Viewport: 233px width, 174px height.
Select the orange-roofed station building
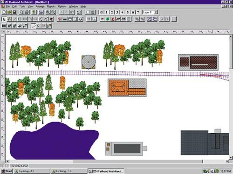tap(127, 88)
